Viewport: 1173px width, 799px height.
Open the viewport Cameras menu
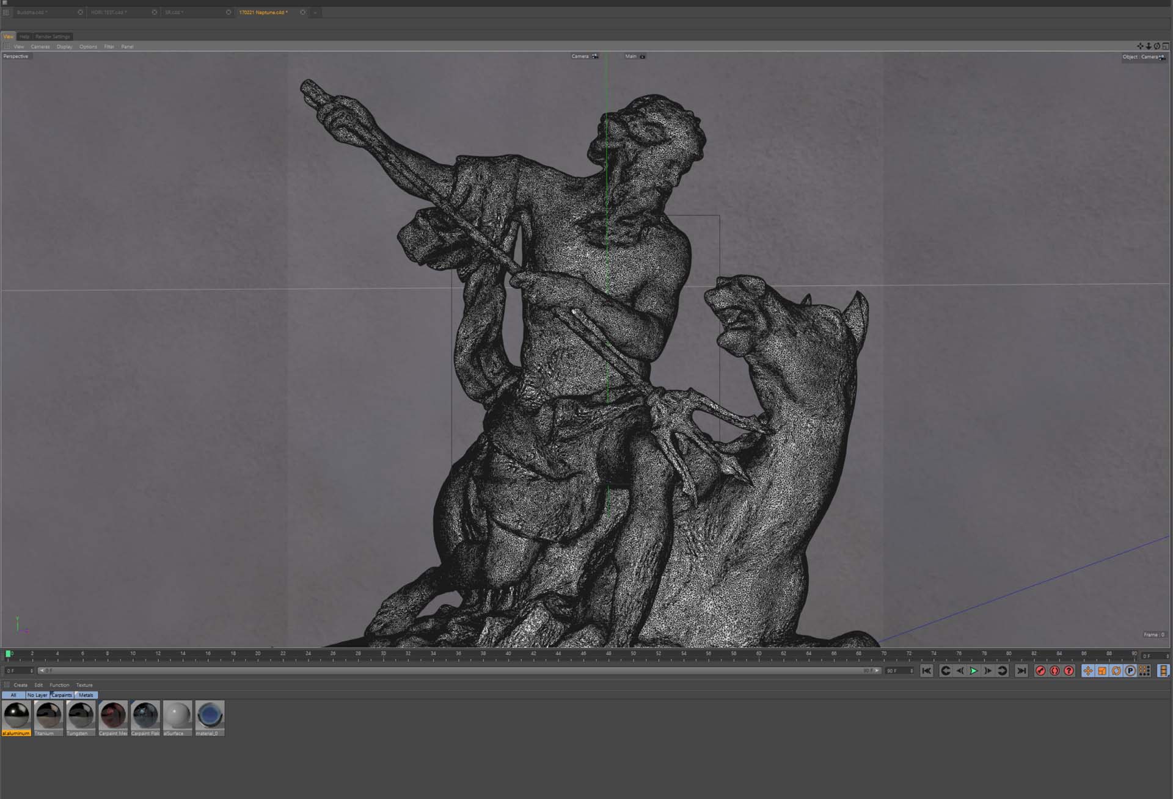tap(40, 46)
